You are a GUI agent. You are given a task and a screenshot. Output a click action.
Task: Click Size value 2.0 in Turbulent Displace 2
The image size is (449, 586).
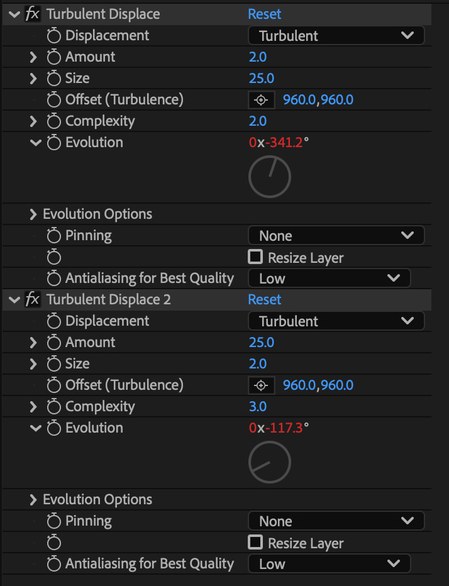pos(258,363)
